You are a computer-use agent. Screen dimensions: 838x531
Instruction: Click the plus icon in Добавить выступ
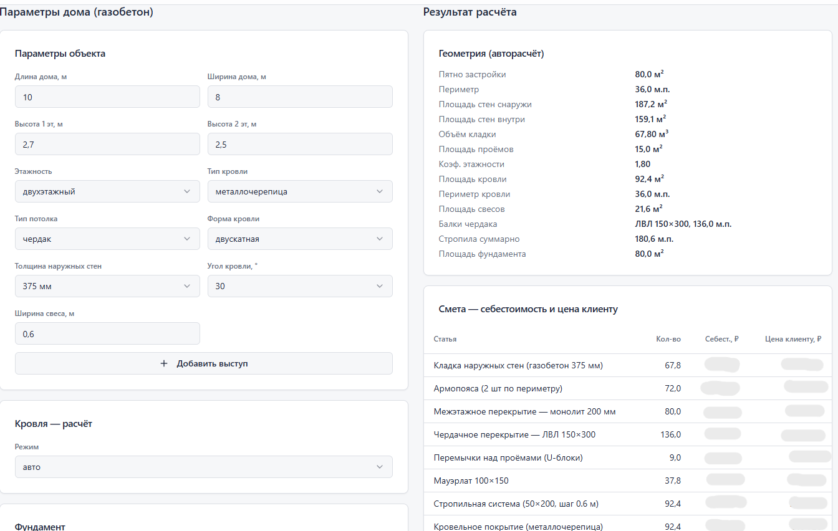coord(164,363)
